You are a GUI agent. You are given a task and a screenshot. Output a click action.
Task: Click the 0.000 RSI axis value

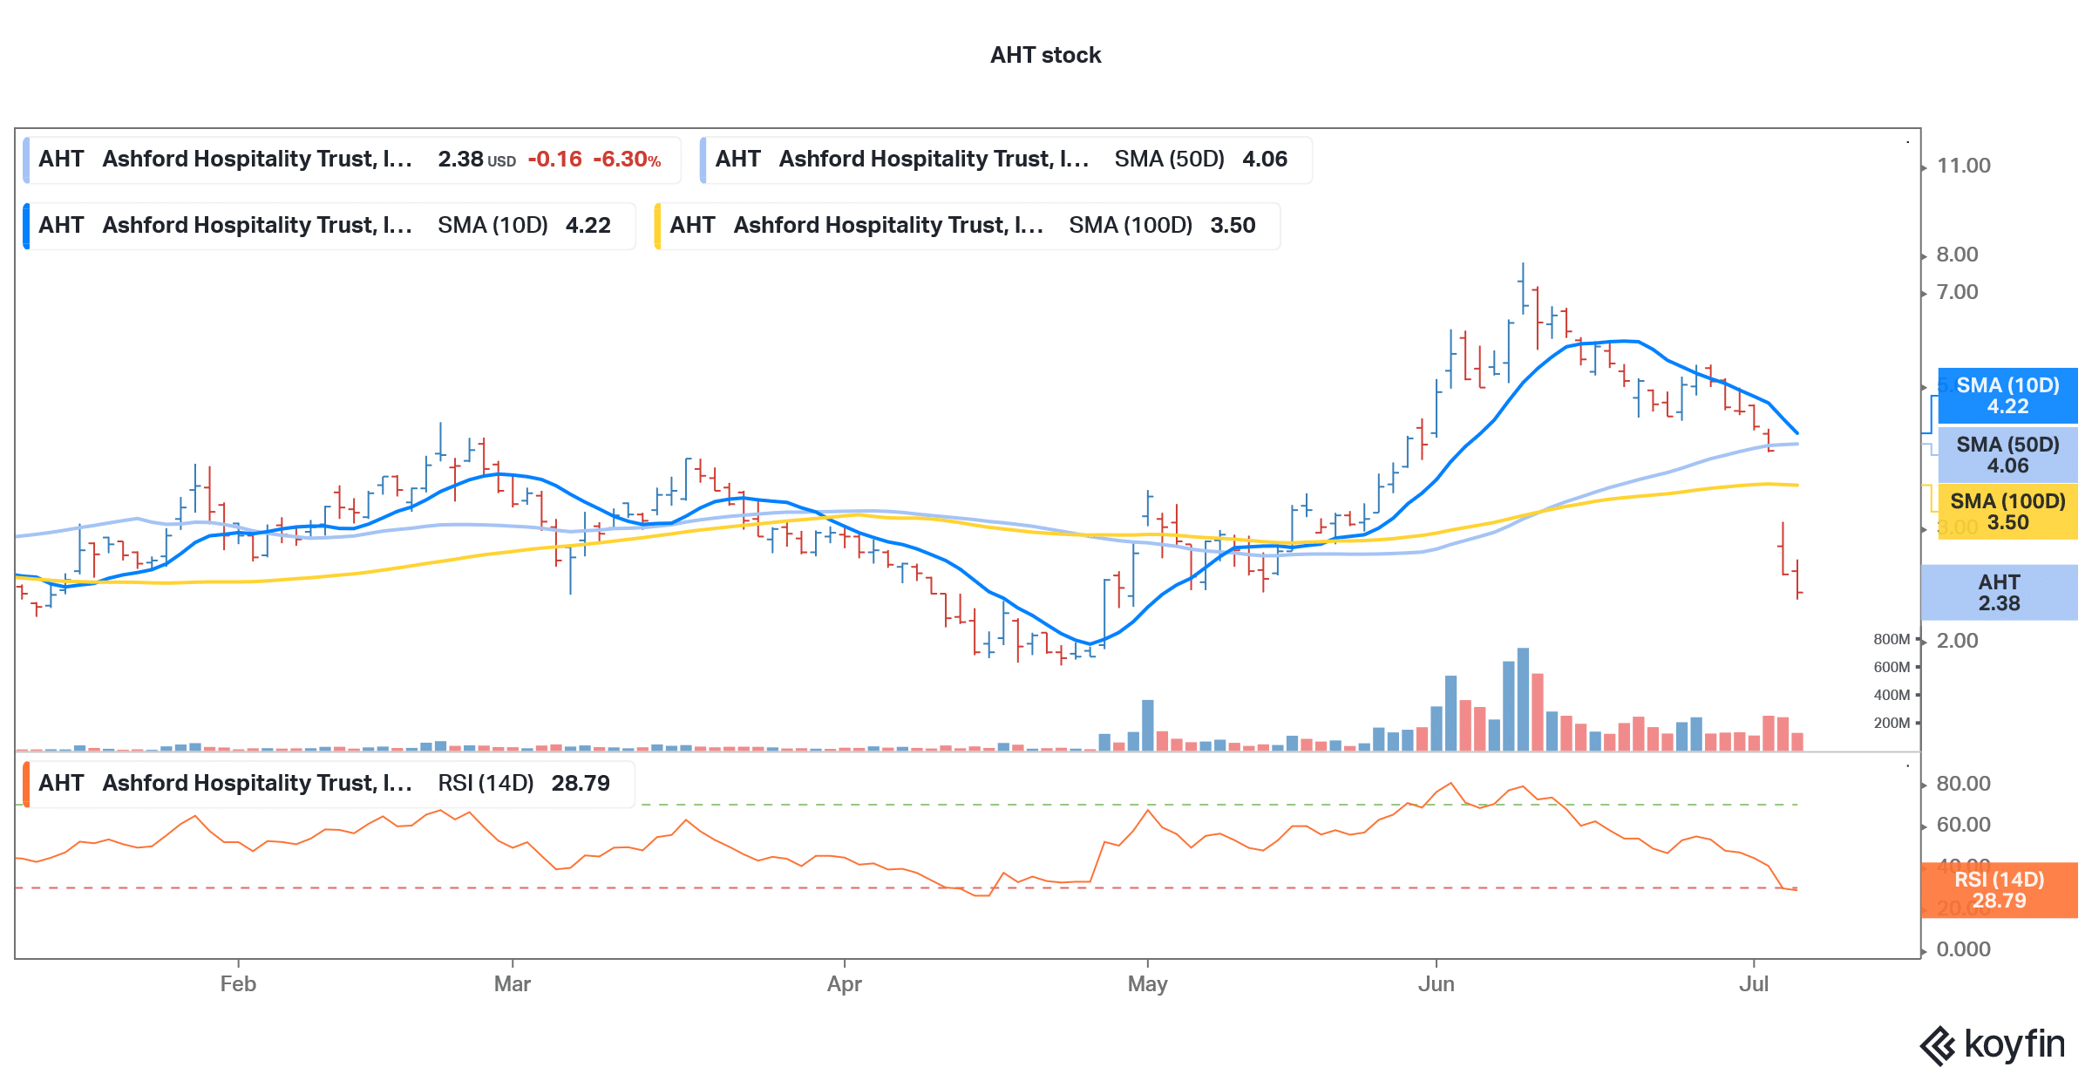(x=1963, y=949)
